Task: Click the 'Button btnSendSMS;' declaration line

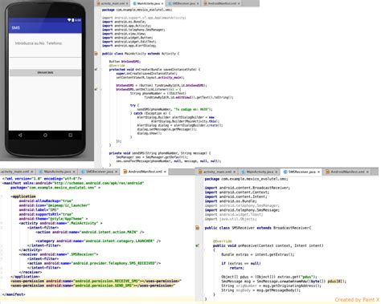Action: pyautogui.click(x=125, y=62)
